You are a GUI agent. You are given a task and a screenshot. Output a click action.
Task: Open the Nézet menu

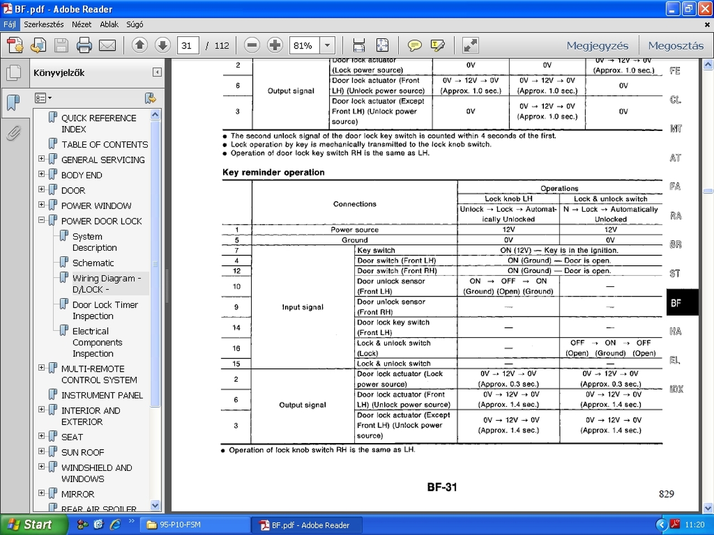(x=81, y=25)
